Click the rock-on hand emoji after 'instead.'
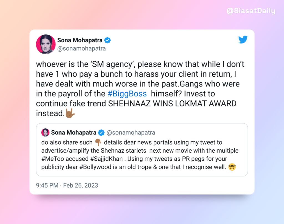The height and width of the screenshot is (224, 284). (70, 113)
